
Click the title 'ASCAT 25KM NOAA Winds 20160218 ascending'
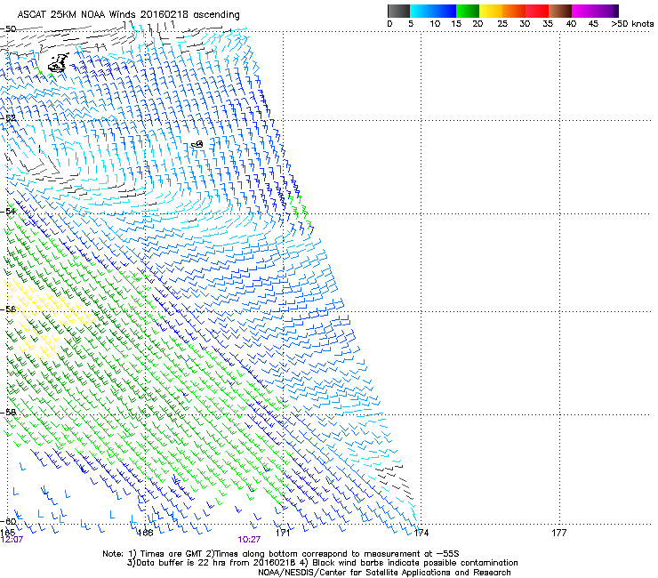[128, 15]
